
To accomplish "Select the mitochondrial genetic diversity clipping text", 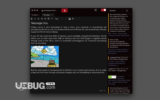I will pyautogui.click(x=120, y=43).
